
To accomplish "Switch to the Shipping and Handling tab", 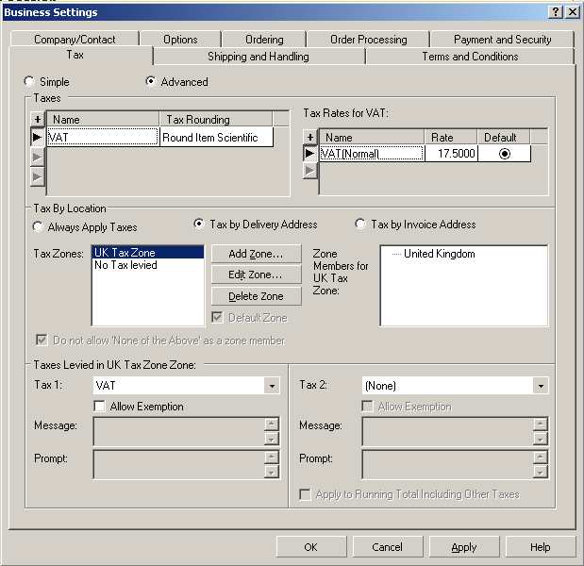I will coord(258,57).
